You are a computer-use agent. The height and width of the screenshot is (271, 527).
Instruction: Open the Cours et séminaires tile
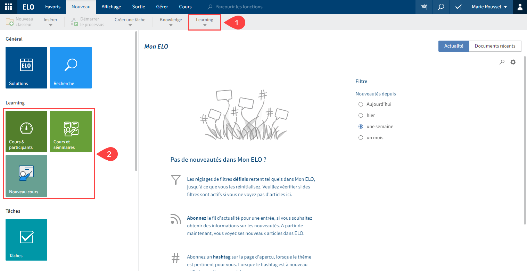pyautogui.click(x=71, y=132)
